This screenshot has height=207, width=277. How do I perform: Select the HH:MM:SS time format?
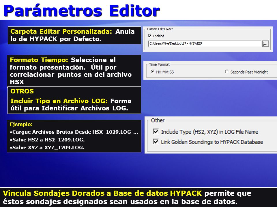pyautogui.click(x=152, y=72)
